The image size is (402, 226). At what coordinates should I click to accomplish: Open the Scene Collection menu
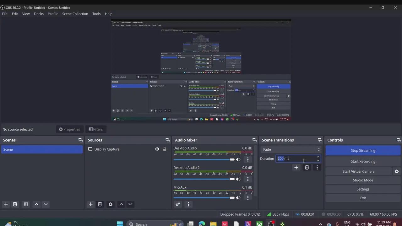tap(75, 14)
